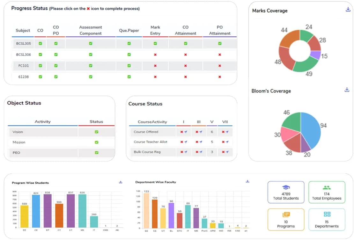Select the Subject column header

(x=23, y=30)
